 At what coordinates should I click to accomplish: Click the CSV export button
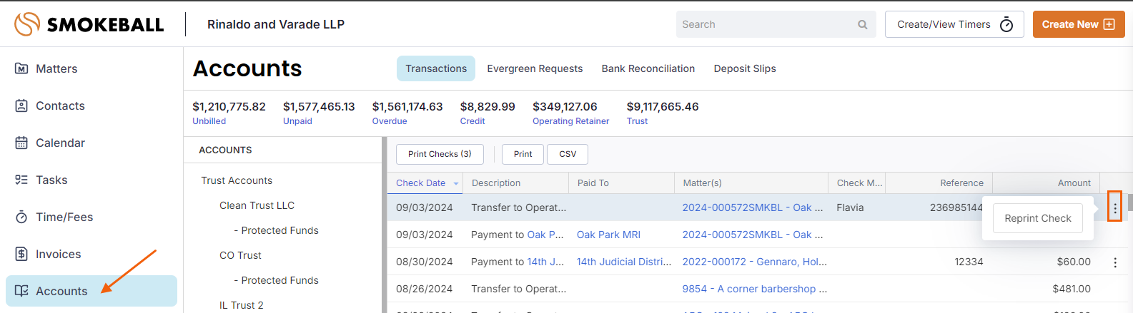tap(568, 154)
